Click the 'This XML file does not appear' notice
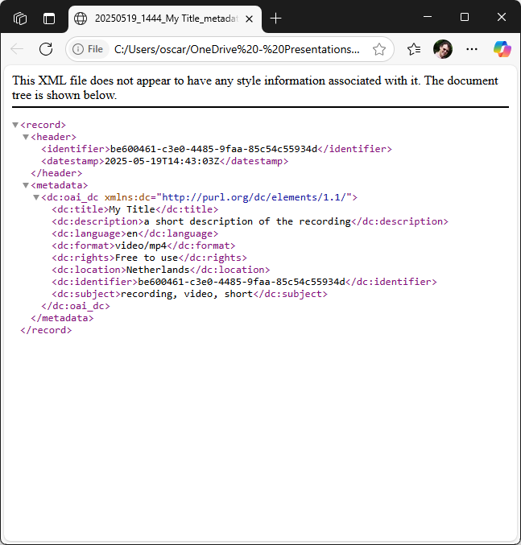This screenshot has height=545, width=521. point(255,88)
